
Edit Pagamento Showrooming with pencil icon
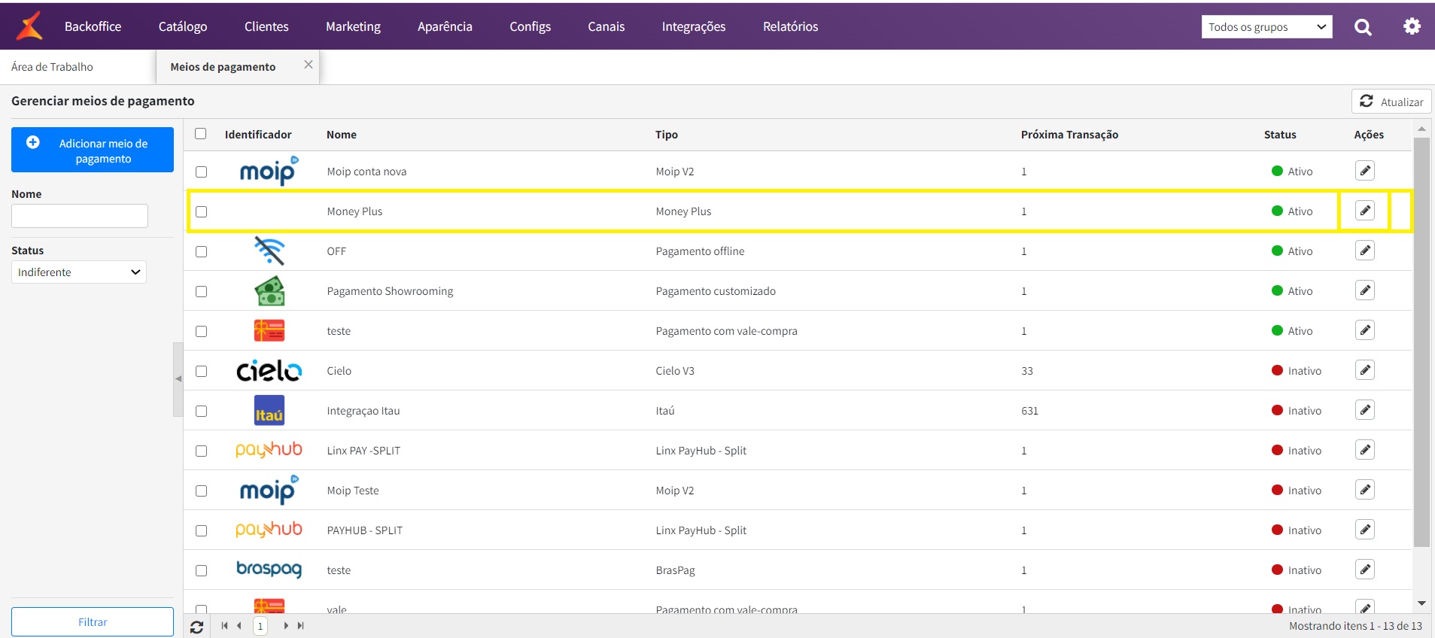(1365, 290)
